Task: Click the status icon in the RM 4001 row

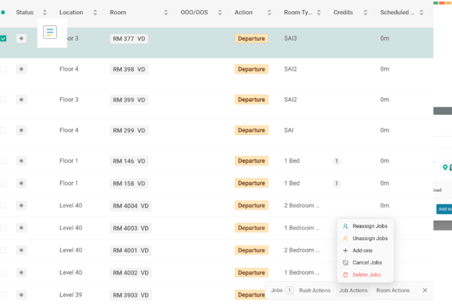Action: tap(22, 250)
